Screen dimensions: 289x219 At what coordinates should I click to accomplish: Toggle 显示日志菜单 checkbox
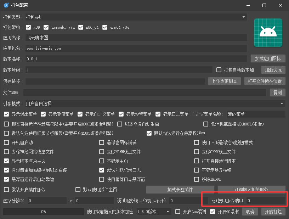(158, 114)
